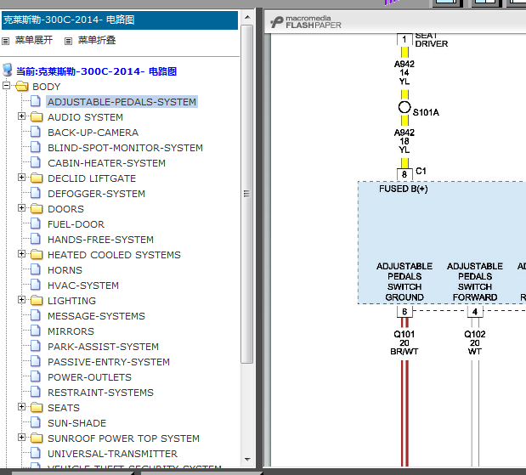Click the tree panel scroll-down arrow
Image resolution: width=526 pixels, height=475 pixels.
pyautogui.click(x=247, y=460)
